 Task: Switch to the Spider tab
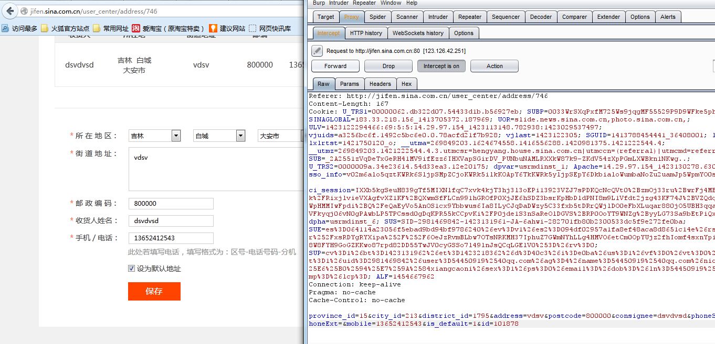point(377,17)
